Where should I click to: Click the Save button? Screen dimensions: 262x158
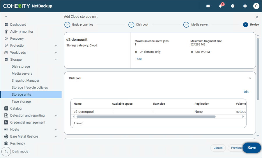point(252,148)
